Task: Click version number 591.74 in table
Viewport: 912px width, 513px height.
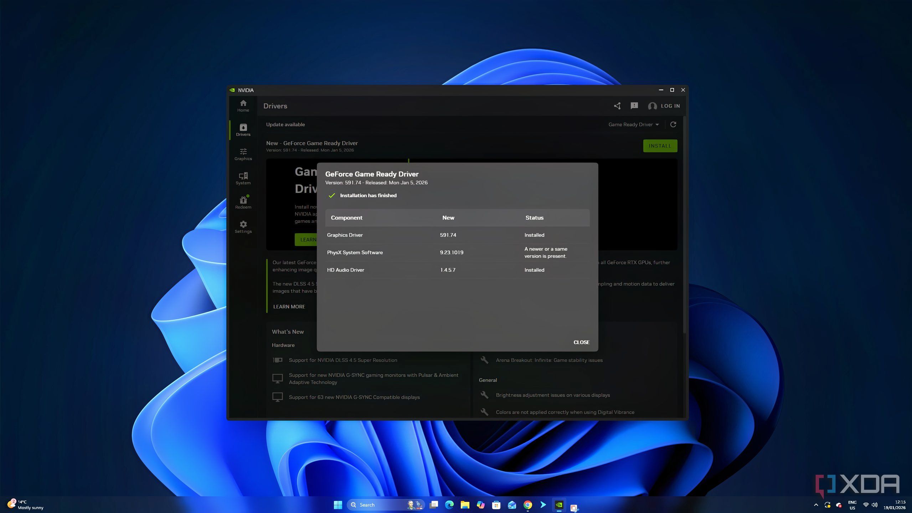Action: click(x=448, y=235)
